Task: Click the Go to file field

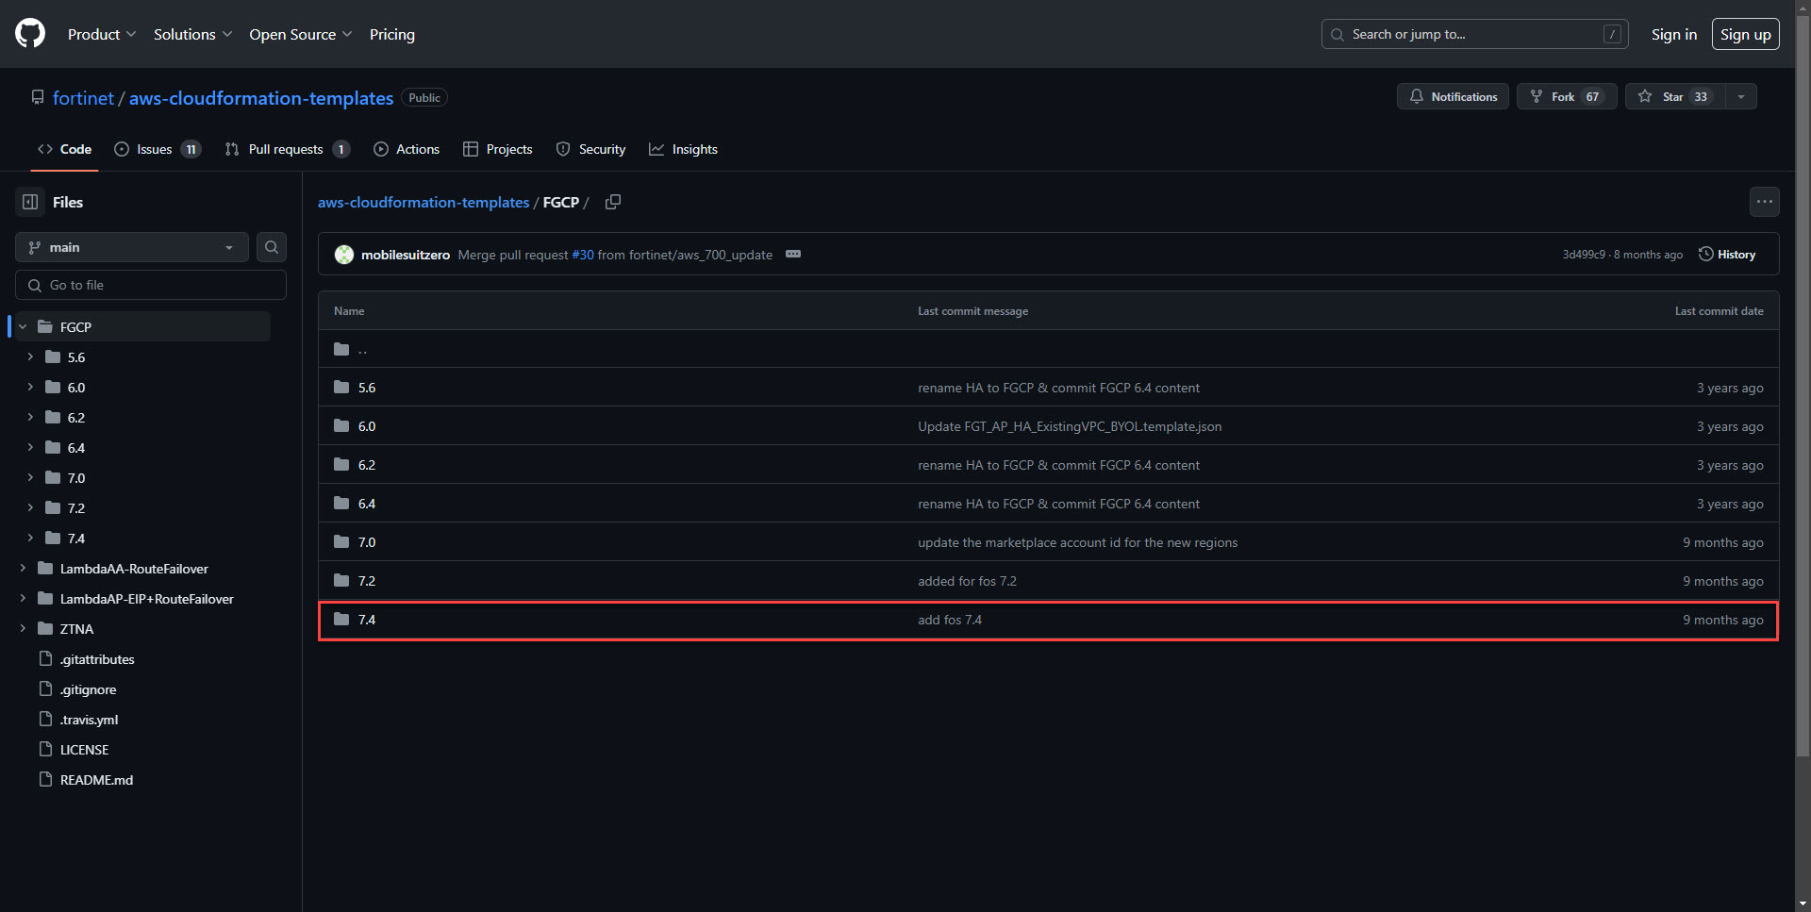Action: [151, 285]
